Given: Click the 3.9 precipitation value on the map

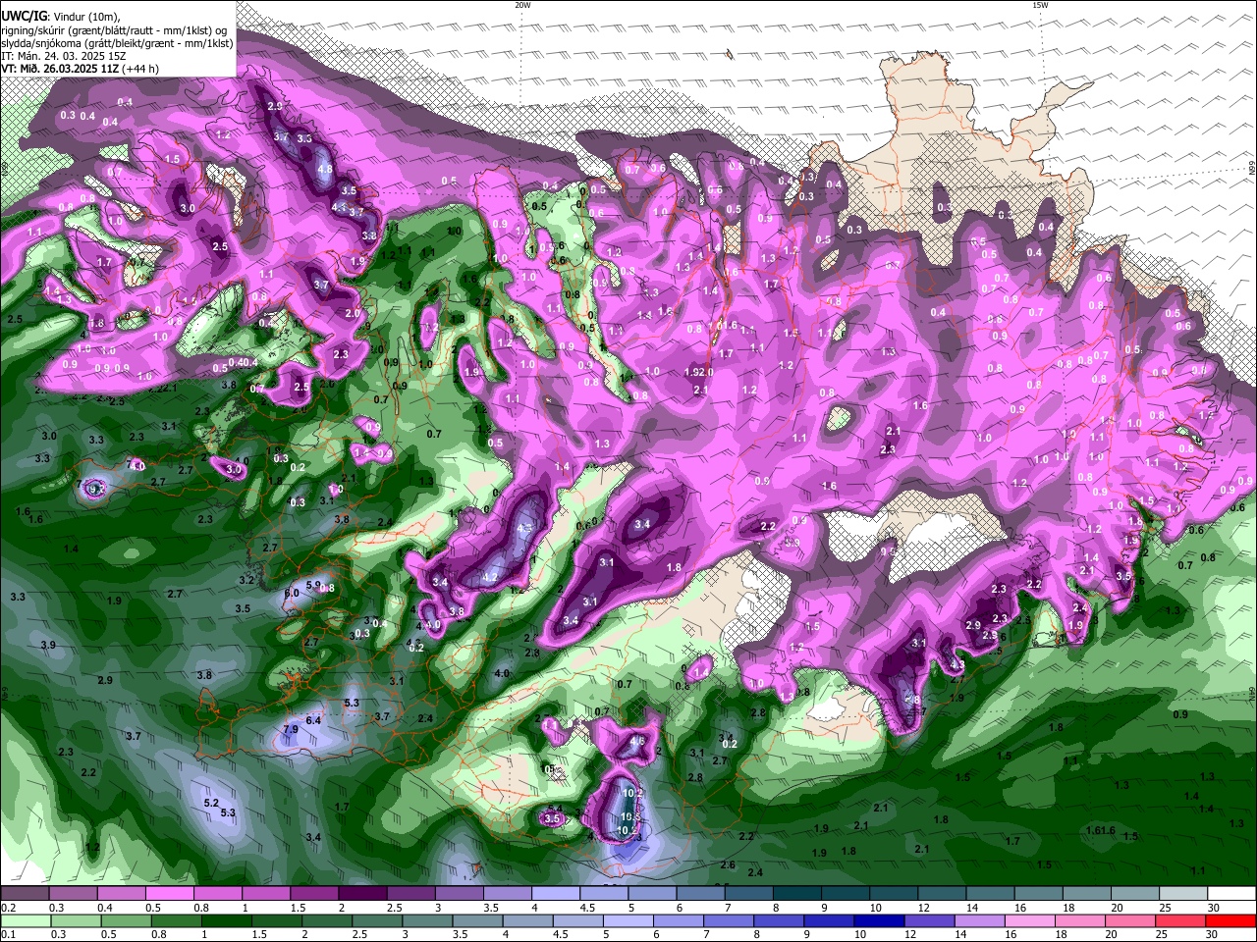Looking at the screenshot, I should [48, 645].
